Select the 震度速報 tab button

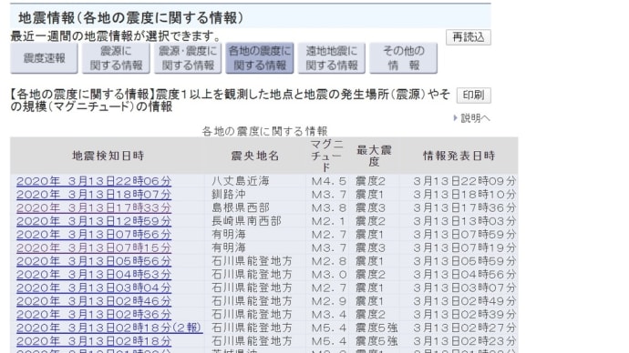point(44,58)
